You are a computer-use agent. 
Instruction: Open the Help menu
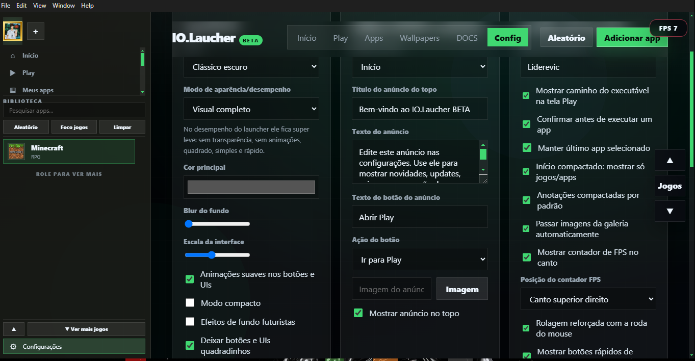(87, 6)
